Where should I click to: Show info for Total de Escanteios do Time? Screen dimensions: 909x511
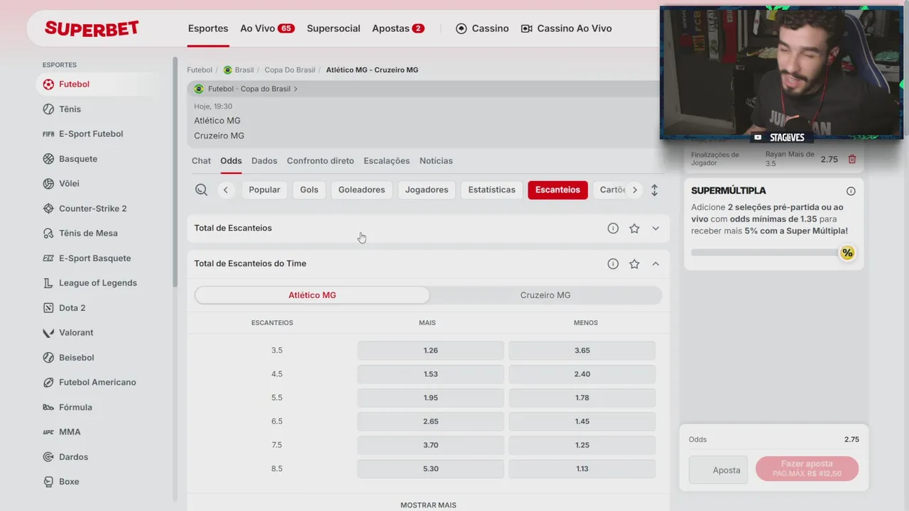[x=613, y=264]
